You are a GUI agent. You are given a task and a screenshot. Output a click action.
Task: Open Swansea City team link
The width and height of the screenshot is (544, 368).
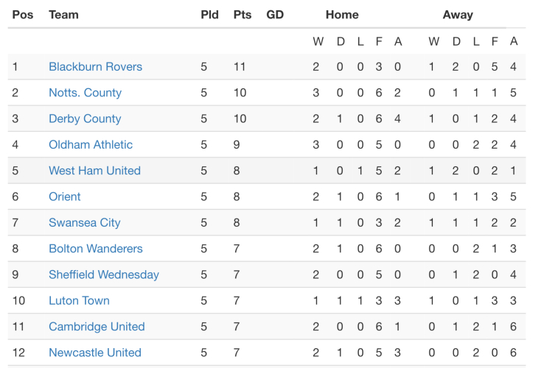84,222
